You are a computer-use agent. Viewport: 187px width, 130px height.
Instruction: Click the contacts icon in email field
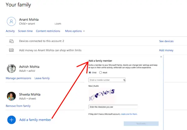click(124, 80)
